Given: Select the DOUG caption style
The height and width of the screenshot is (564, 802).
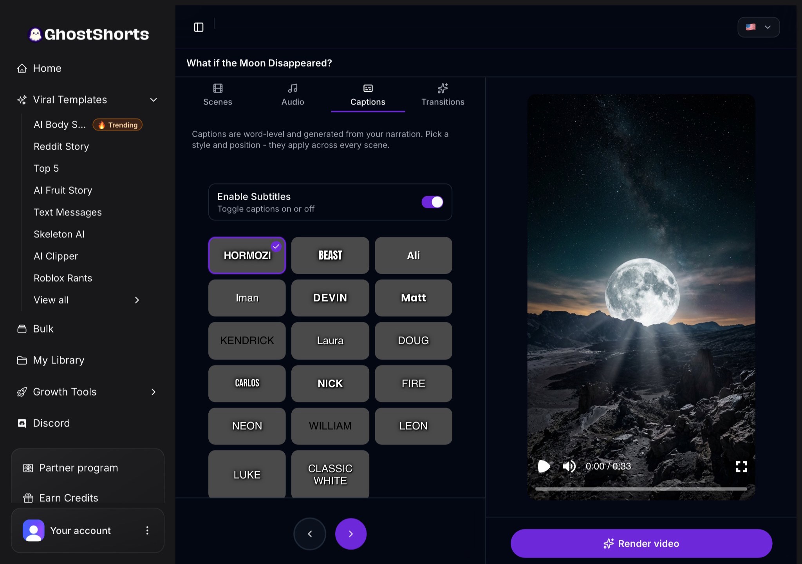Looking at the screenshot, I should (414, 341).
